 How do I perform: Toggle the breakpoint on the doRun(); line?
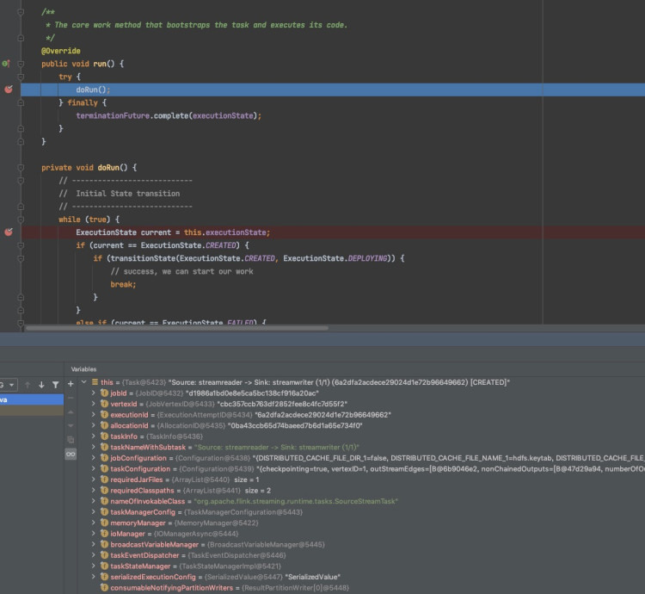[9, 90]
